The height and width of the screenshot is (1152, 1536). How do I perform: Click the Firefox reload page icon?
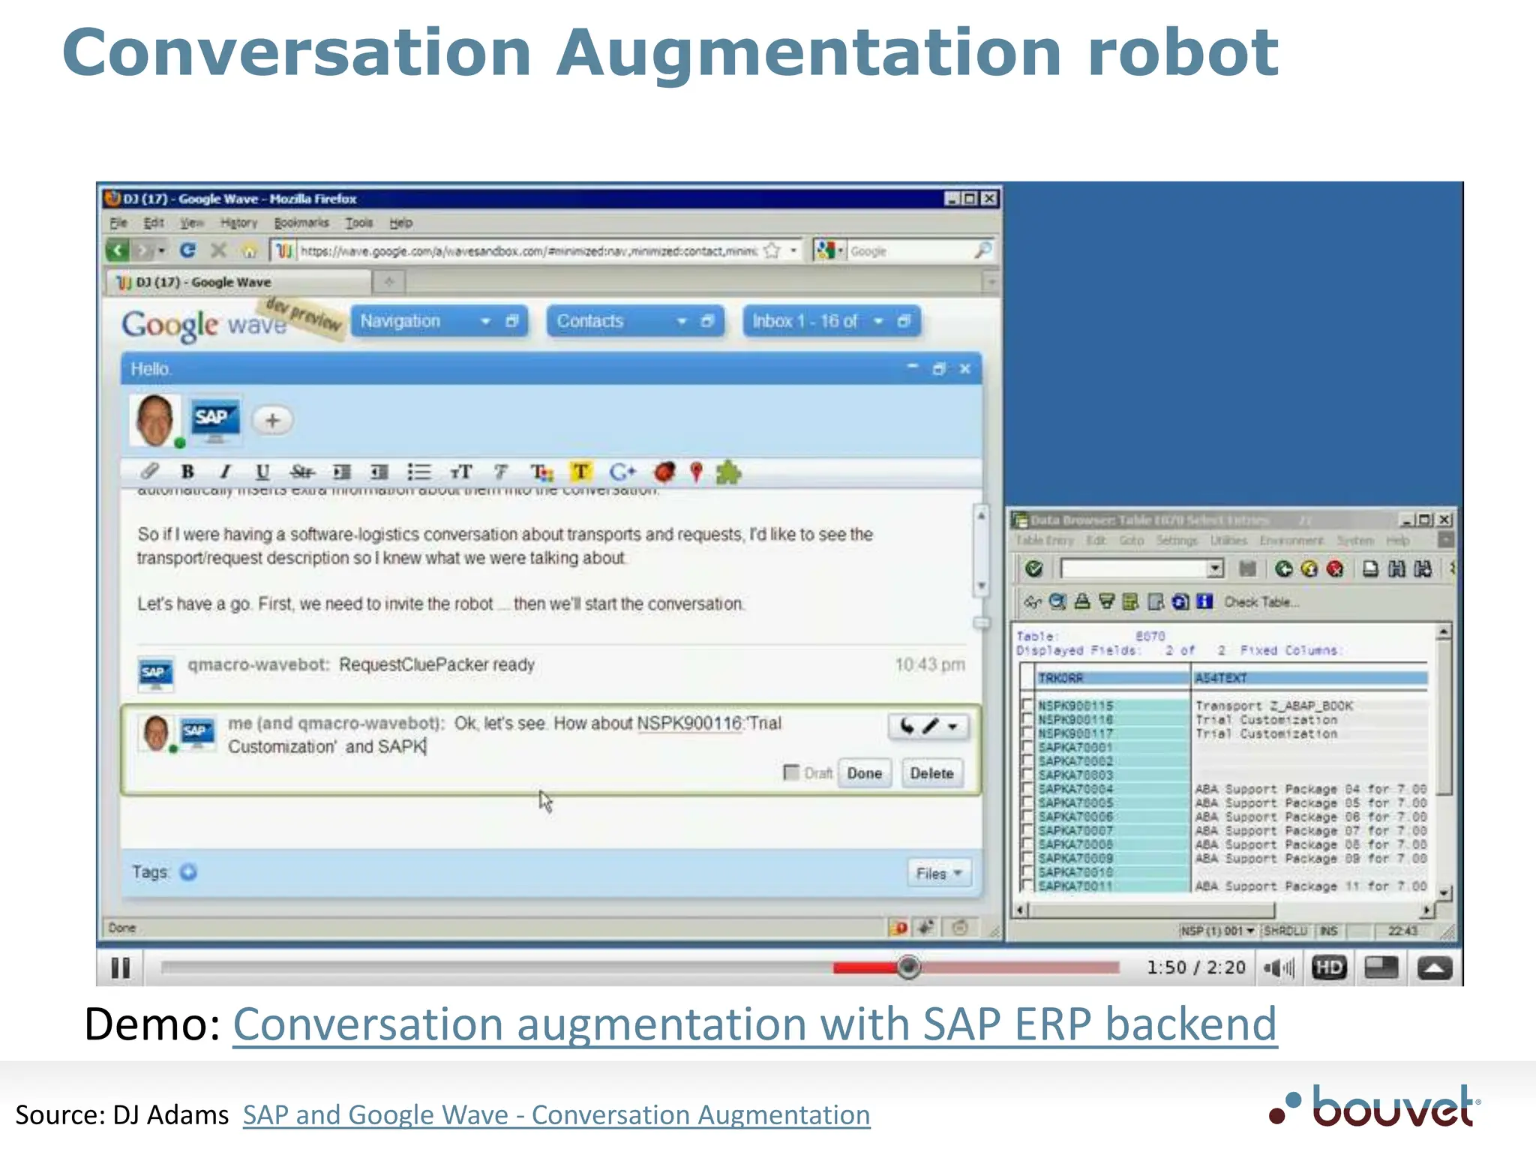coord(187,250)
